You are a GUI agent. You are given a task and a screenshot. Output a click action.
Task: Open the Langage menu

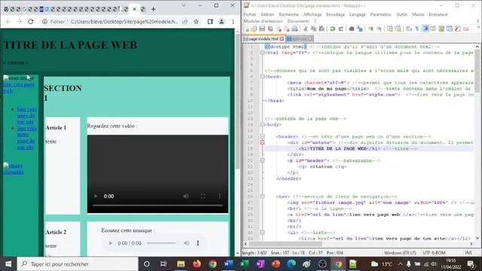(358, 14)
